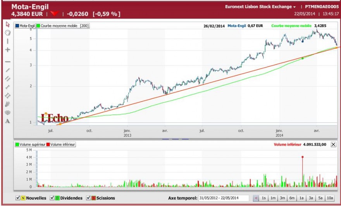Screen dimensions: 341x206
Task: Toggle the Nouvelles checkbox
Action: (18, 198)
